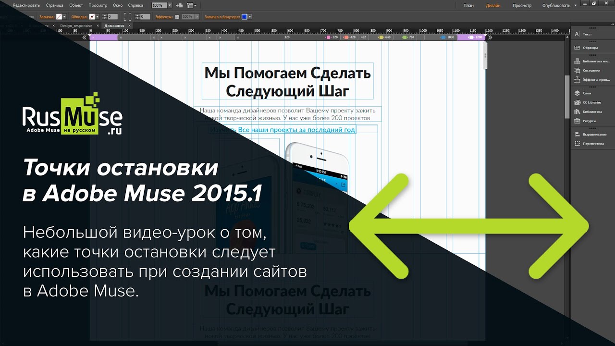Open the Заливка fill swatch dropdown
Viewport: 615px width, 346px height.
coord(65,17)
